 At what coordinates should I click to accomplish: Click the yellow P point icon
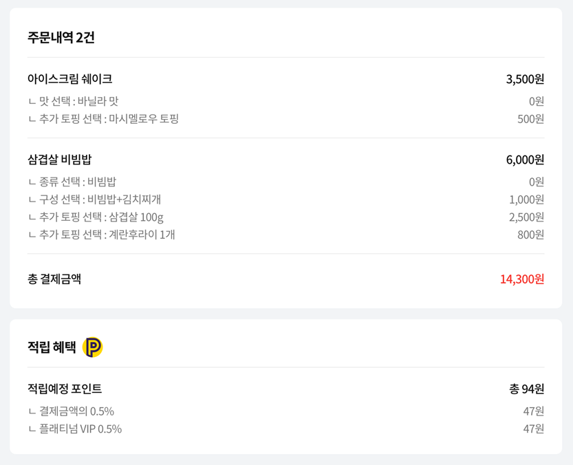(x=92, y=347)
